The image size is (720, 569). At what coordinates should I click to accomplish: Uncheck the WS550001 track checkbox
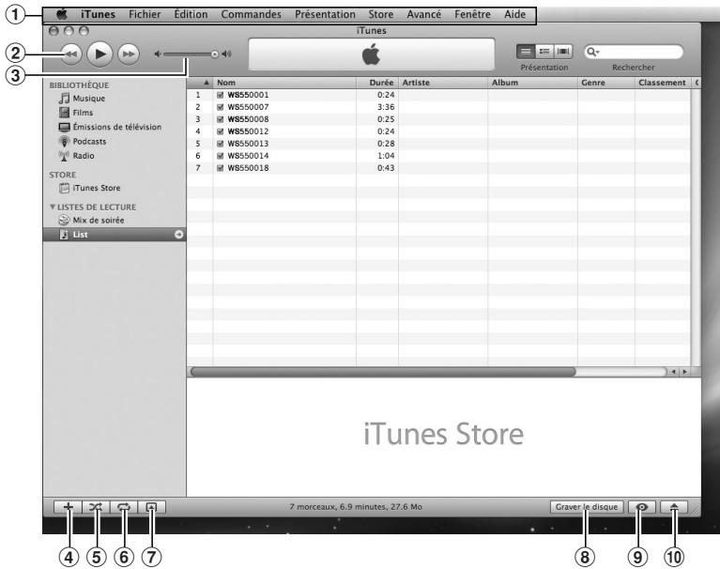coord(220,95)
